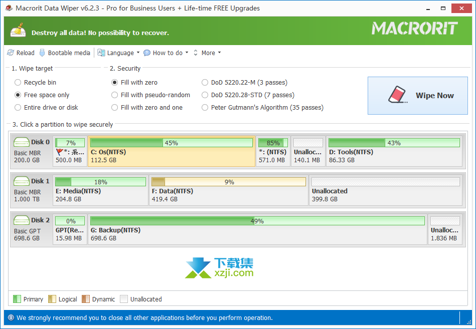The width and height of the screenshot is (476, 329).
Task: Click the 43% usage bar of D: drive
Action: pos(394,143)
